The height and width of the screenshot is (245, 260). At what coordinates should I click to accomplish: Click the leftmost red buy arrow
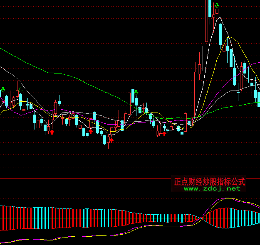point(52,132)
